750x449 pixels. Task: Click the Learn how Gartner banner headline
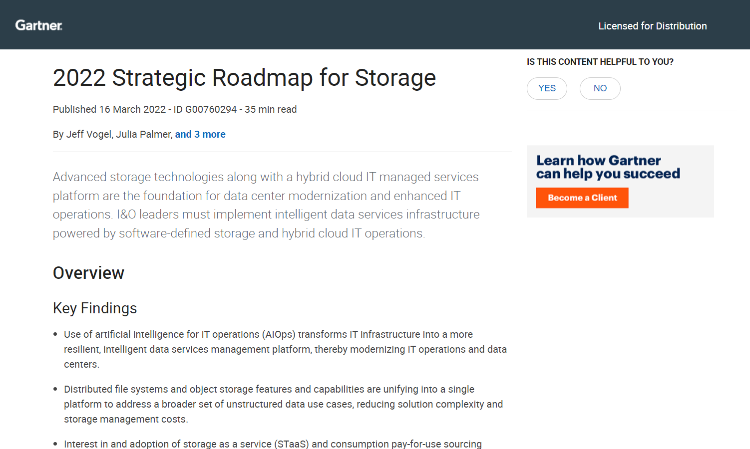(x=608, y=167)
